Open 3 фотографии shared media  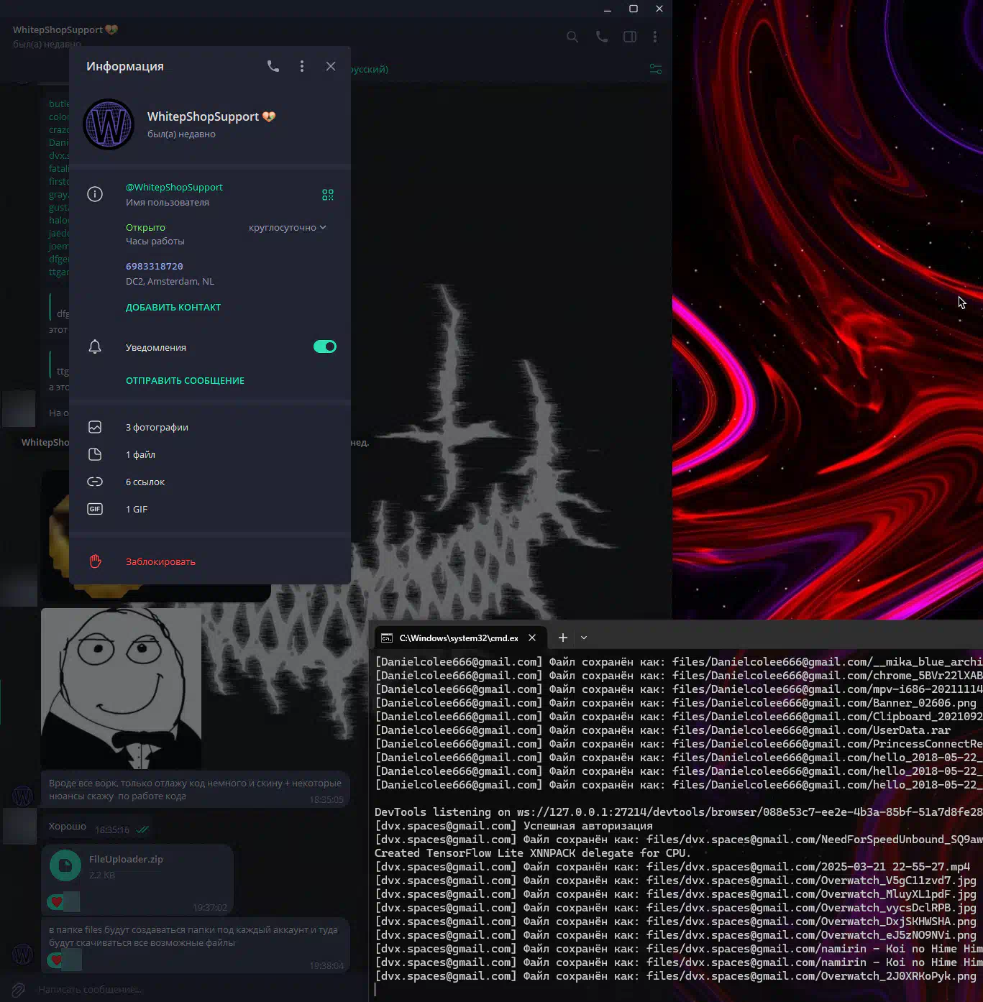tap(157, 428)
